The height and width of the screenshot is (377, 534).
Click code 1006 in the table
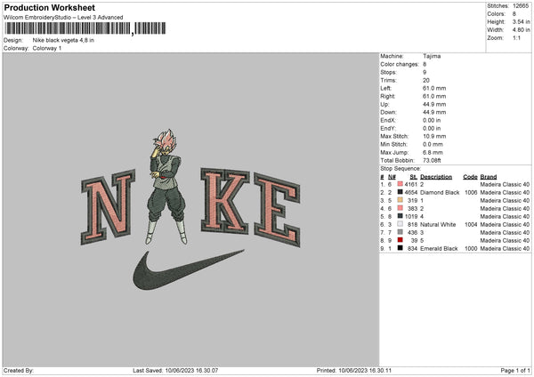point(471,193)
